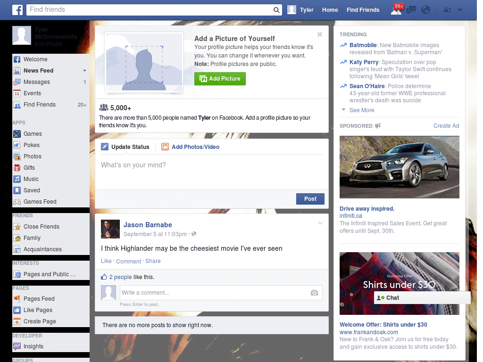Screen dimensions: 483x362
Task: Click www.frankandoak.com ad link
Action: (369, 332)
